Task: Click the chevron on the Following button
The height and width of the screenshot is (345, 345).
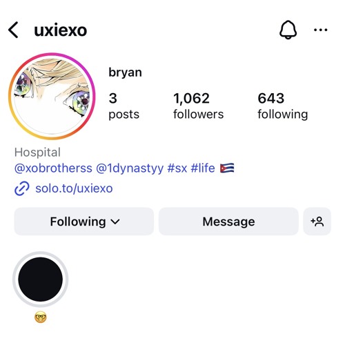Action: coord(115,221)
